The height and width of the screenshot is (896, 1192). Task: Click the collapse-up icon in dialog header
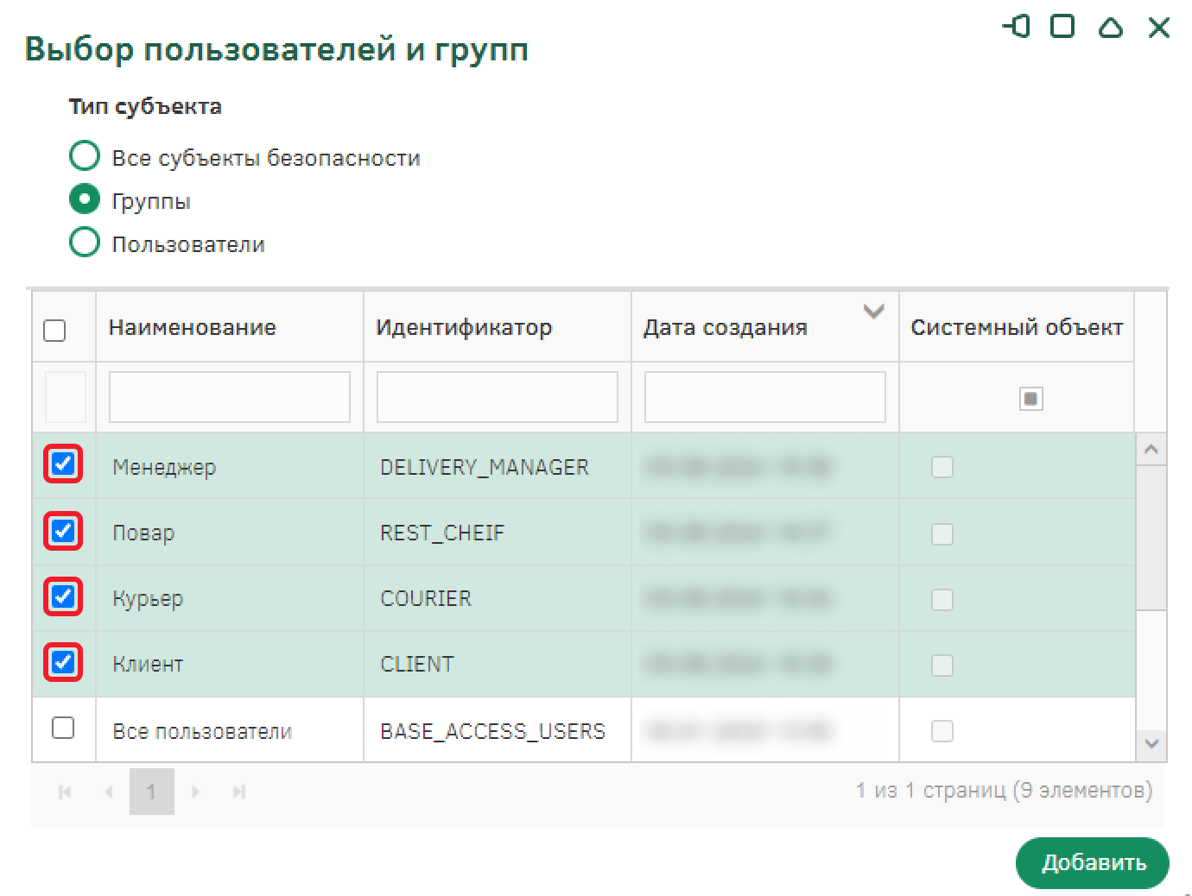point(1110,28)
